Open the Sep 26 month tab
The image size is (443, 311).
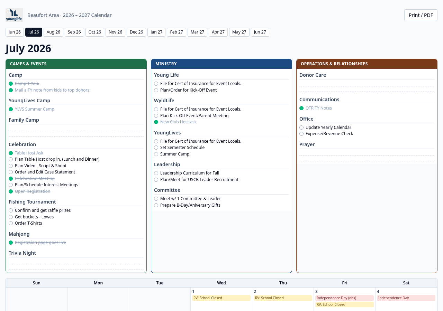pyautogui.click(x=74, y=32)
